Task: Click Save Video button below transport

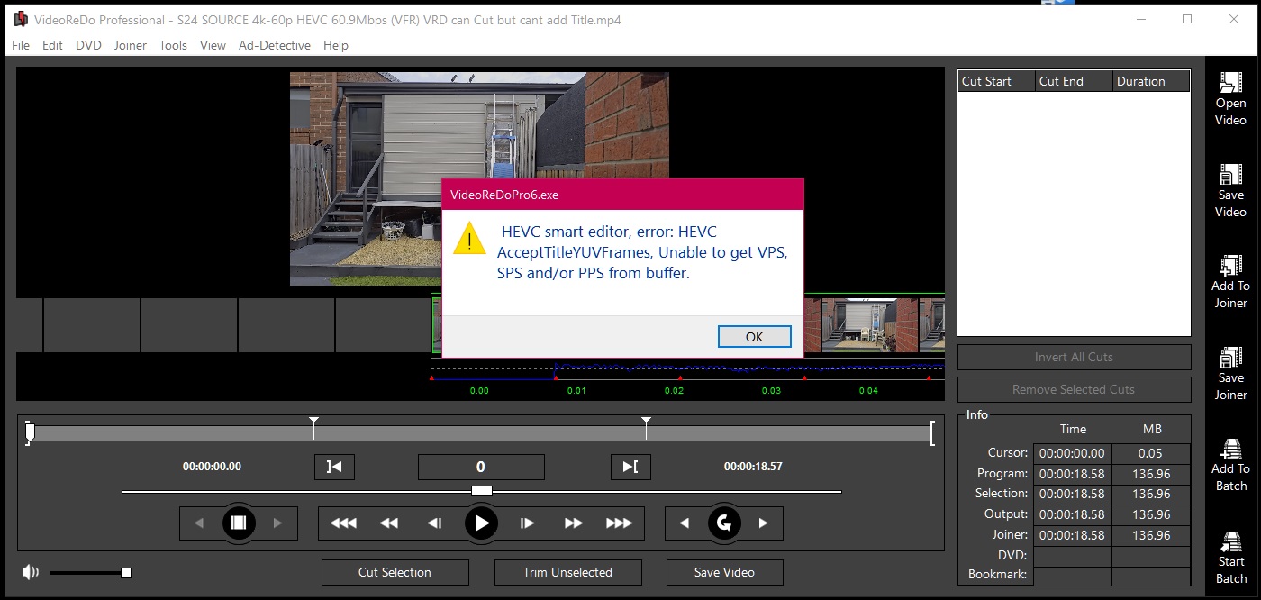Action: pyautogui.click(x=724, y=572)
